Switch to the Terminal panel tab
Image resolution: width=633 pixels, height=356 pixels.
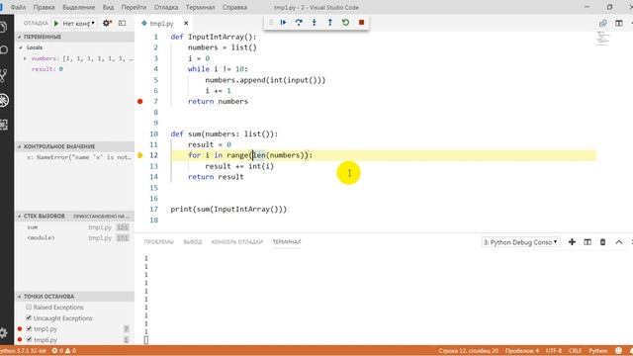(287, 241)
